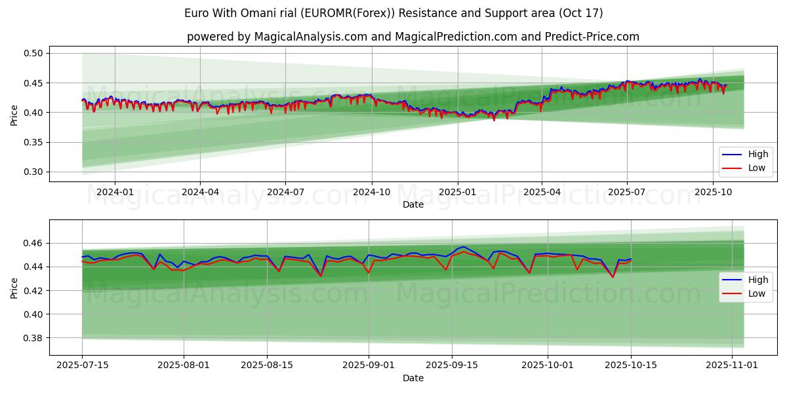Click the 'powered by MagicalAnalysis.com' subtitle

pyautogui.click(x=413, y=37)
